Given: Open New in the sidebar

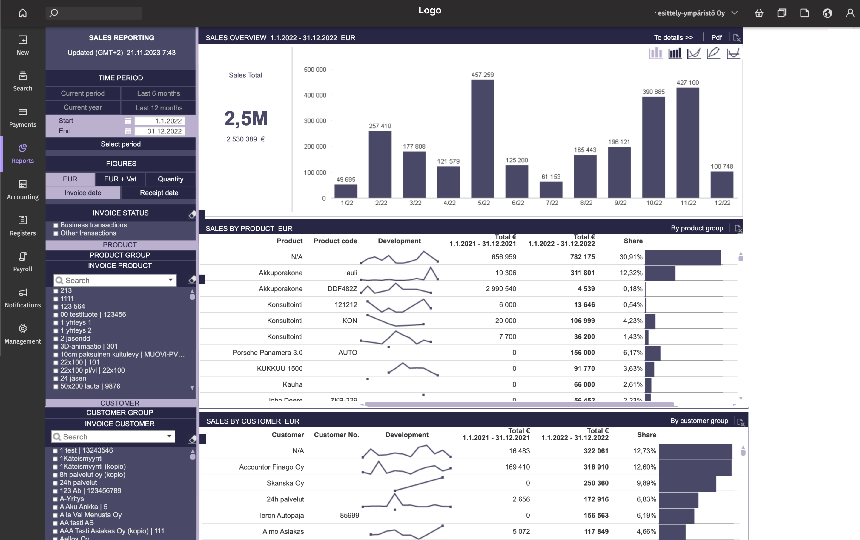Looking at the screenshot, I should [23, 45].
